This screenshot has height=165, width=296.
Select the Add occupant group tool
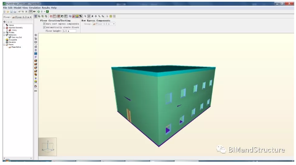click(x=36, y=81)
